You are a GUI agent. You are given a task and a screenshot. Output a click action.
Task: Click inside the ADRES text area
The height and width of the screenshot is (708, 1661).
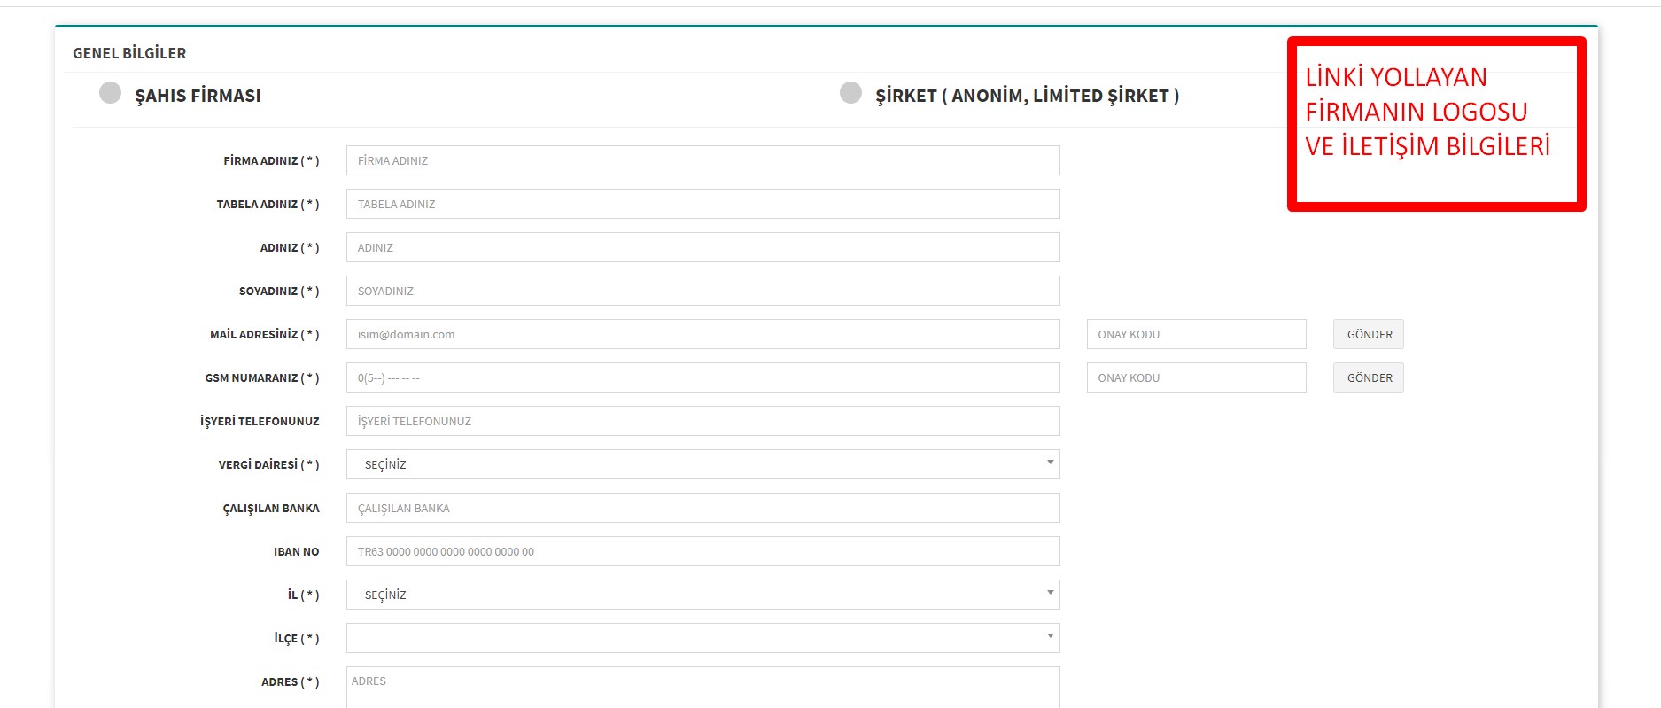(x=702, y=688)
